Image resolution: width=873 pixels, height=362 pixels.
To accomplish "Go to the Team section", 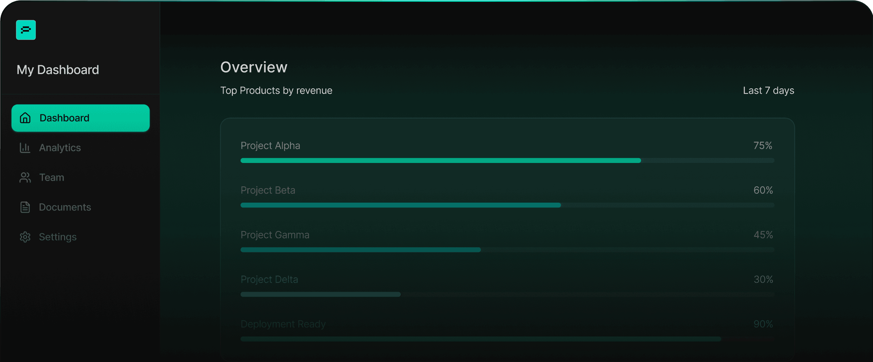I will point(52,177).
